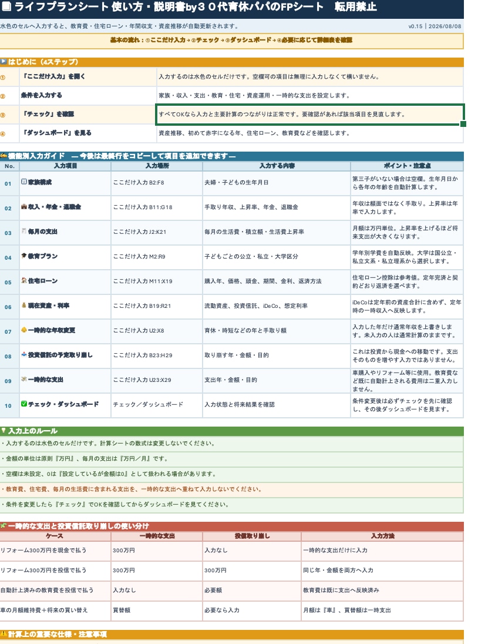Click the money bag icon beside 現在資産・利率
478x644 pixels.
click(x=24, y=305)
